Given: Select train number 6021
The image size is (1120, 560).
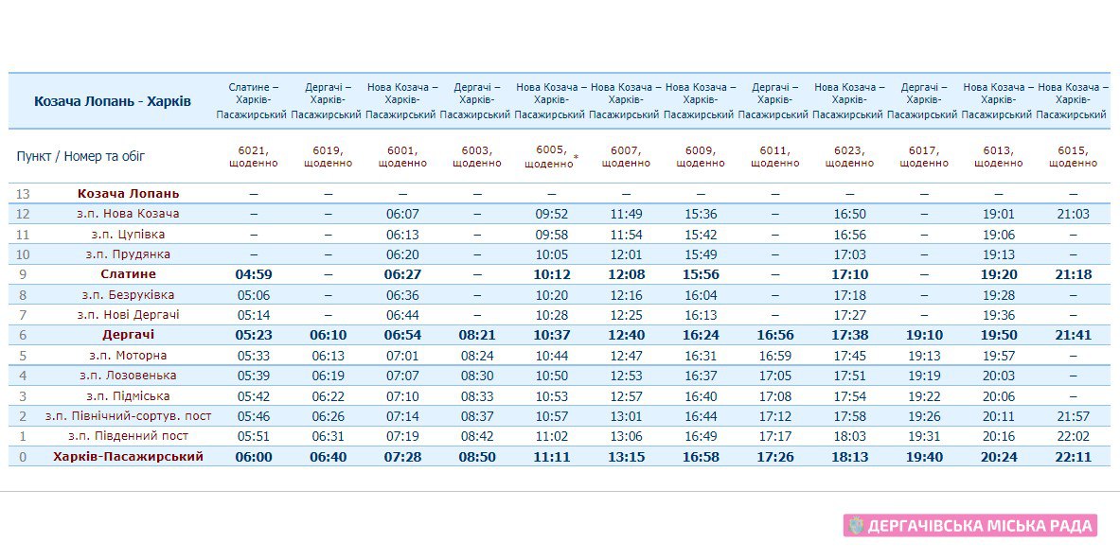Looking at the screenshot, I should [254, 150].
